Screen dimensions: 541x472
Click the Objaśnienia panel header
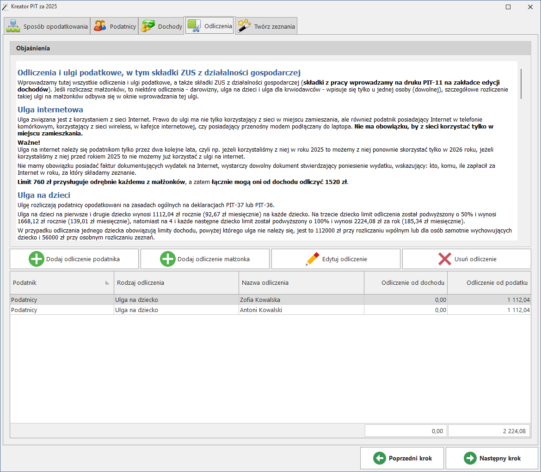(270, 48)
